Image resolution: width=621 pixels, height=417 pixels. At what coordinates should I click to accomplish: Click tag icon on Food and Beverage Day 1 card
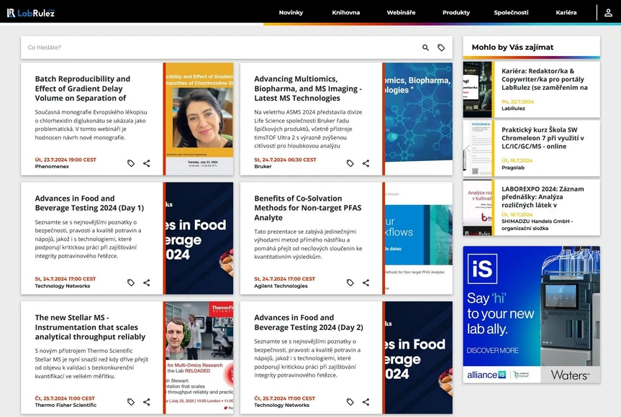click(131, 283)
